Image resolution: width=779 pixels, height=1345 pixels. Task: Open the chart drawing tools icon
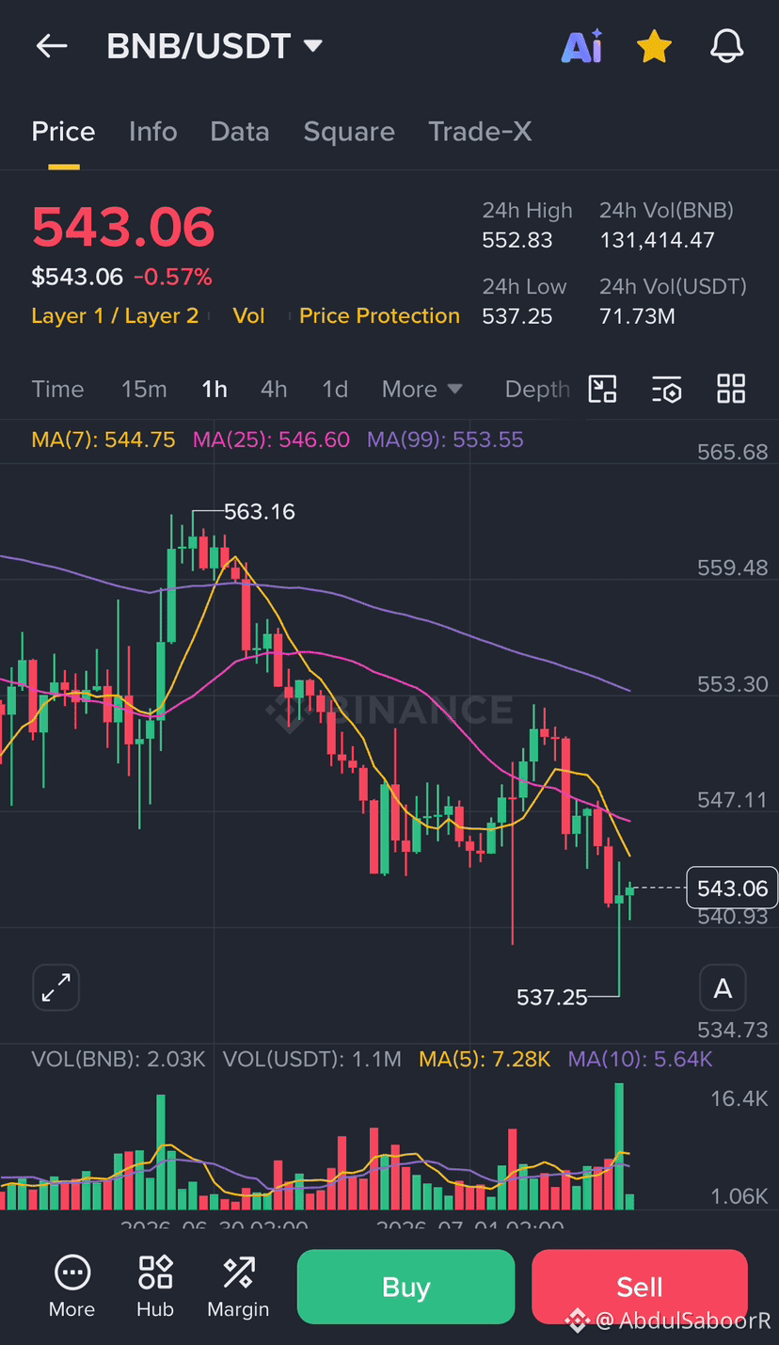click(x=602, y=389)
